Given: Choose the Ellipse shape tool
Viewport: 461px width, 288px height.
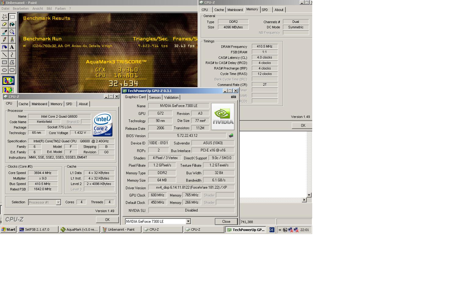Looking at the screenshot, I should tap(5, 70).
